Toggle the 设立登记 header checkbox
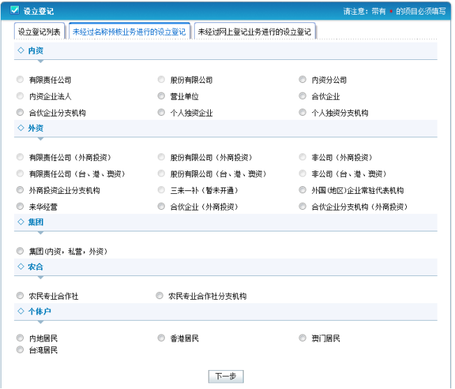The image size is (455, 389). point(15,10)
